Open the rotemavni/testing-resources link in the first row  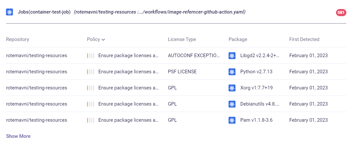37,56
